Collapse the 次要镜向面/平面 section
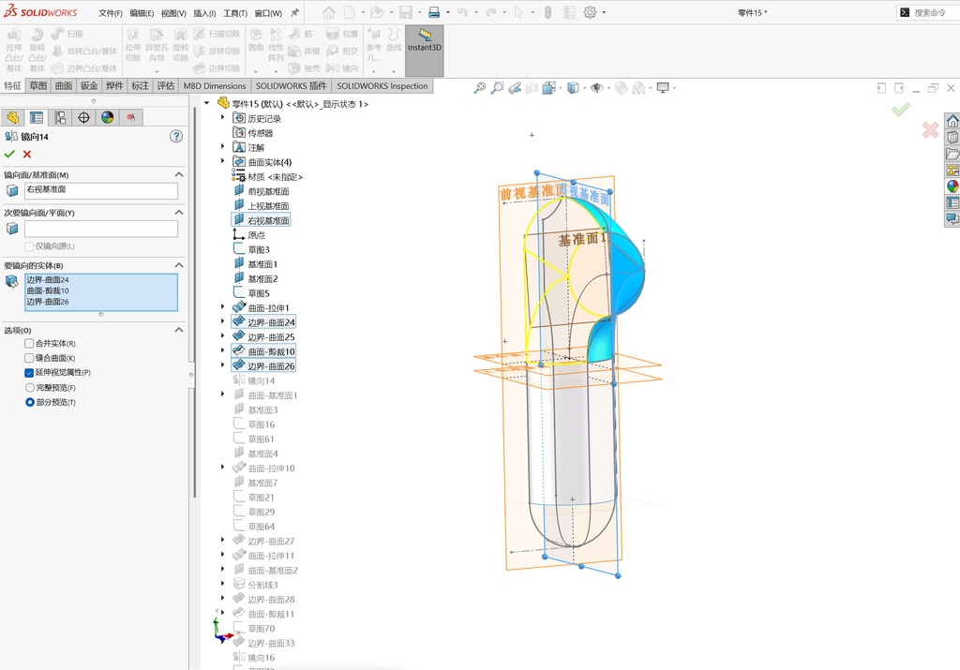 pyautogui.click(x=179, y=213)
